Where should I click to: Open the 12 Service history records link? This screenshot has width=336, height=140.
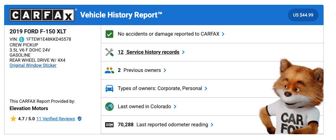148,52
